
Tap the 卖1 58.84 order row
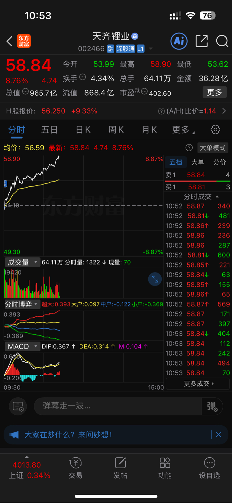click(198, 175)
